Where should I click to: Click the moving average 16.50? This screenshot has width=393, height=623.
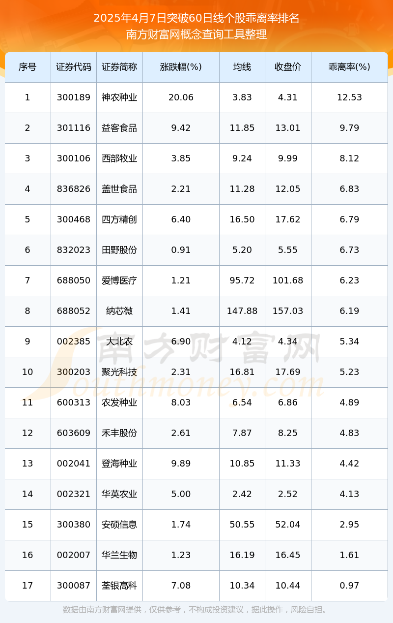(242, 219)
